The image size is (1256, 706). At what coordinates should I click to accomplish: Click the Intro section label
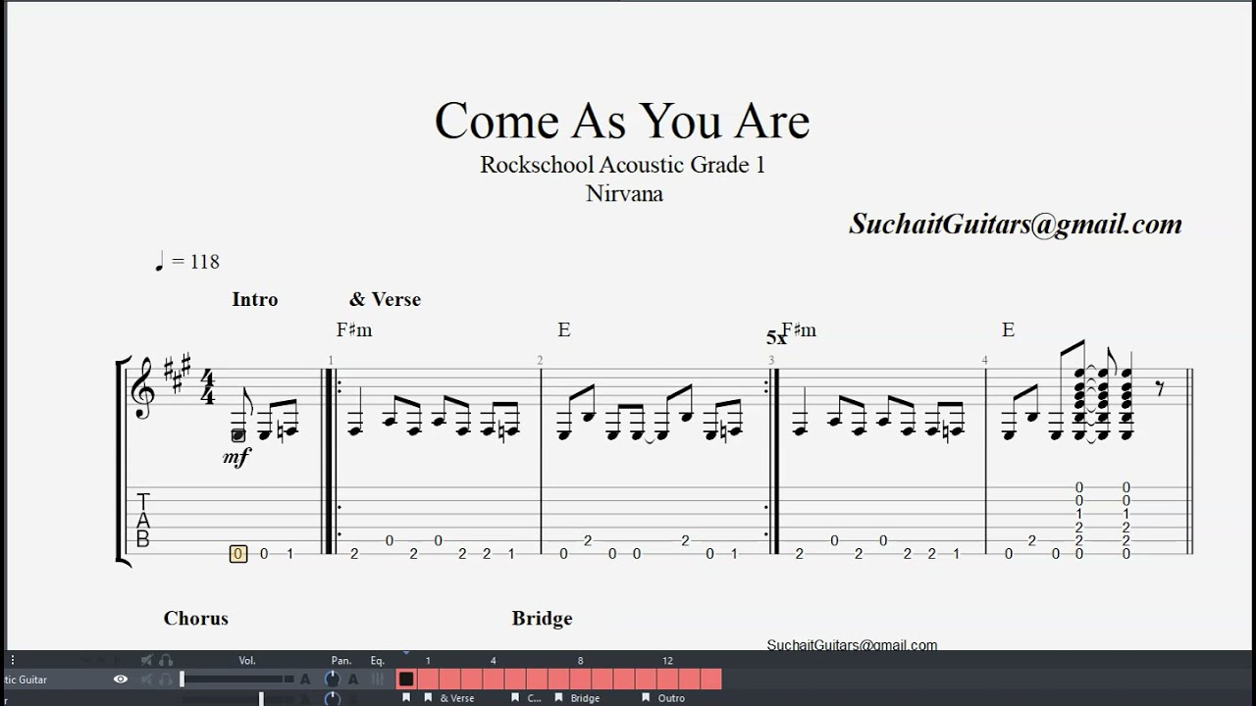coord(255,299)
